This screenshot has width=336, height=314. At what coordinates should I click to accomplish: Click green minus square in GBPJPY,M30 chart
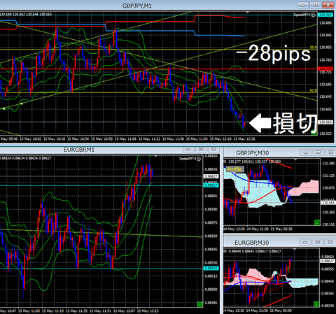click(317, 222)
